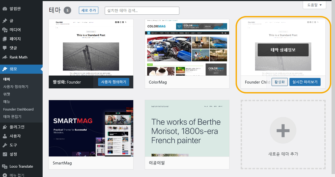Click the ColorMag theme name

pyautogui.click(x=158, y=82)
